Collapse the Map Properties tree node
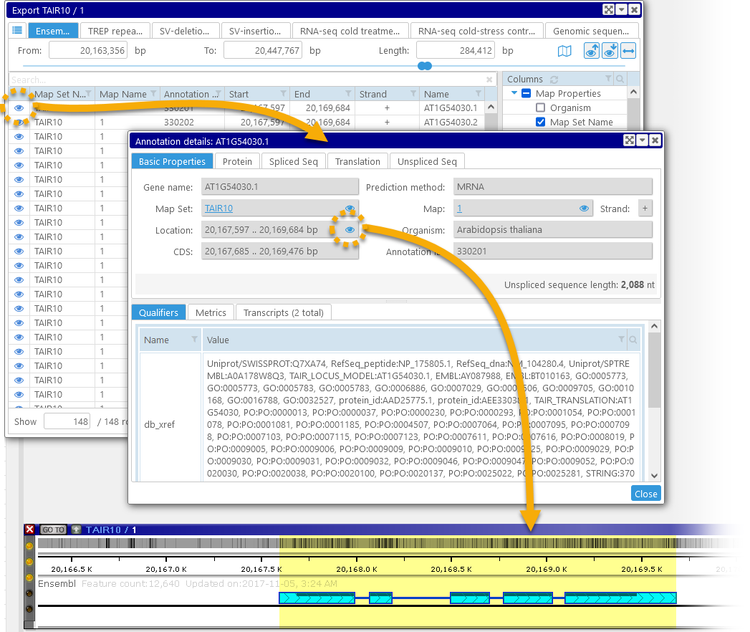 (514, 94)
